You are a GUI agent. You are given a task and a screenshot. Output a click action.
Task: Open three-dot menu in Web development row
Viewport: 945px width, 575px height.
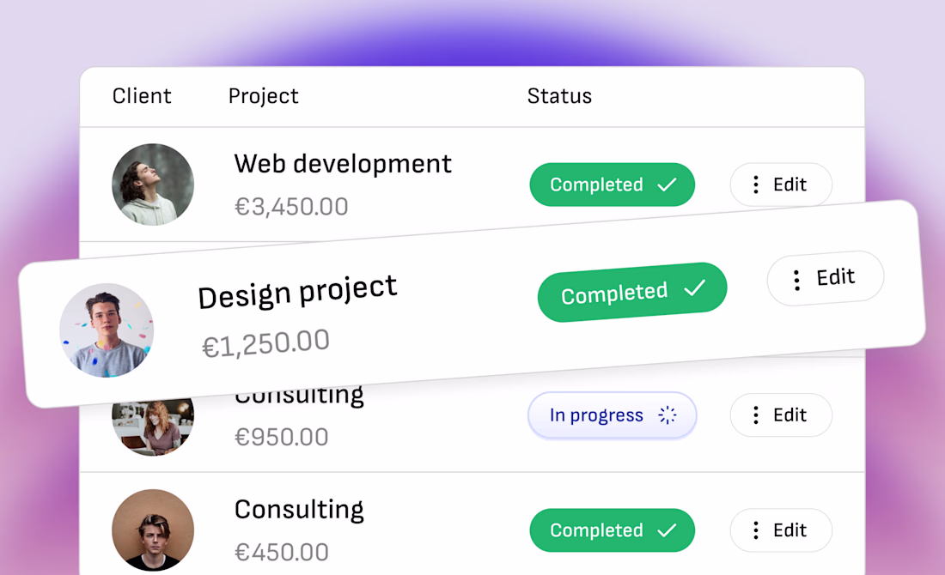coord(755,185)
